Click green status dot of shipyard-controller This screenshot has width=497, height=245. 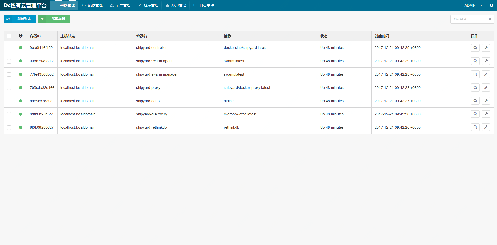[20, 48]
